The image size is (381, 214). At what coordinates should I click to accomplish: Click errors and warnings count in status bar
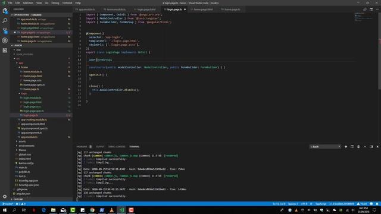[21, 204]
